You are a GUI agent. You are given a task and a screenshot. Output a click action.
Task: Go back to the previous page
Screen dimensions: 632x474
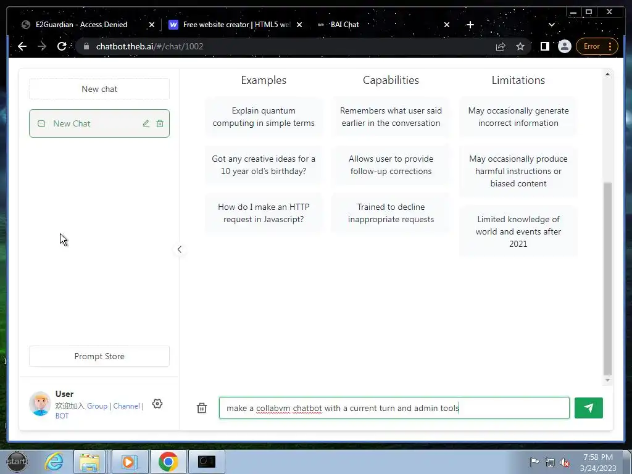22,46
